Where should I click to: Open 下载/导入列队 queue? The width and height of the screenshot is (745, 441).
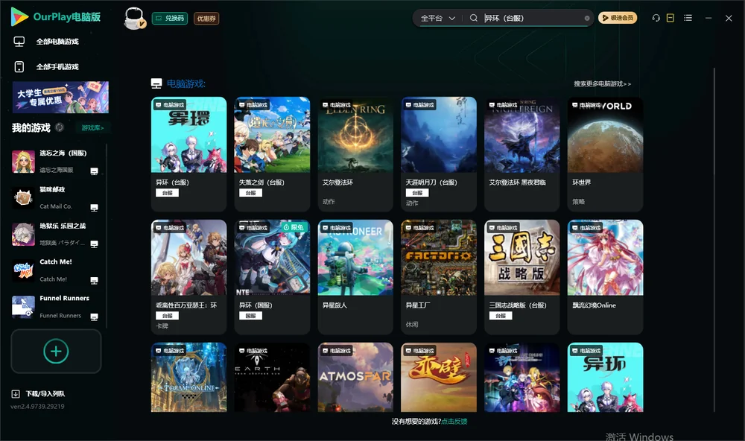[x=39, y=393]
